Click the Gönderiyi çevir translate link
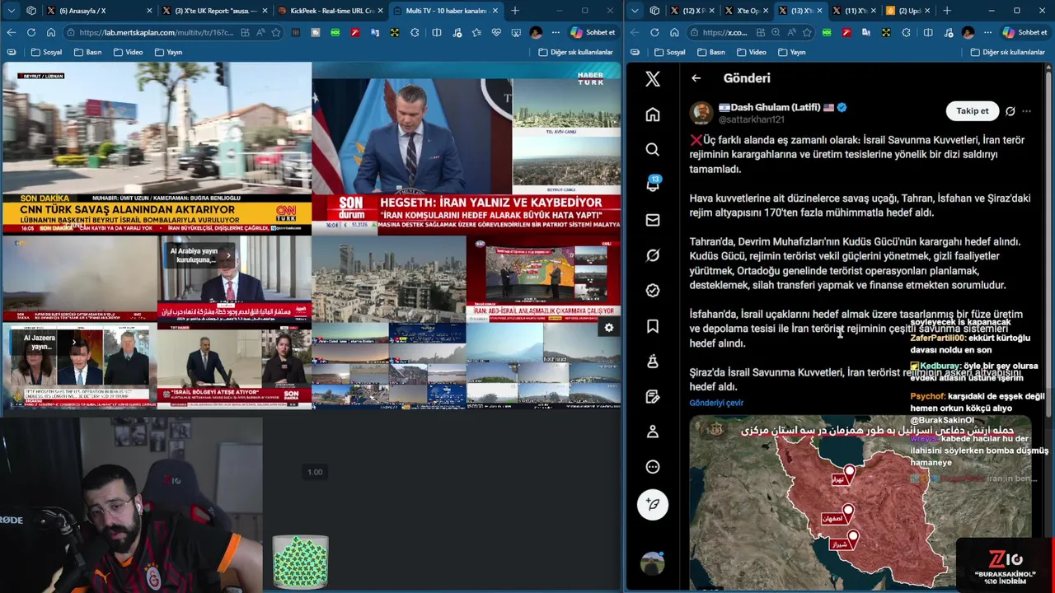The width and height of the screenshot is (1055, 593). [716, 403]
